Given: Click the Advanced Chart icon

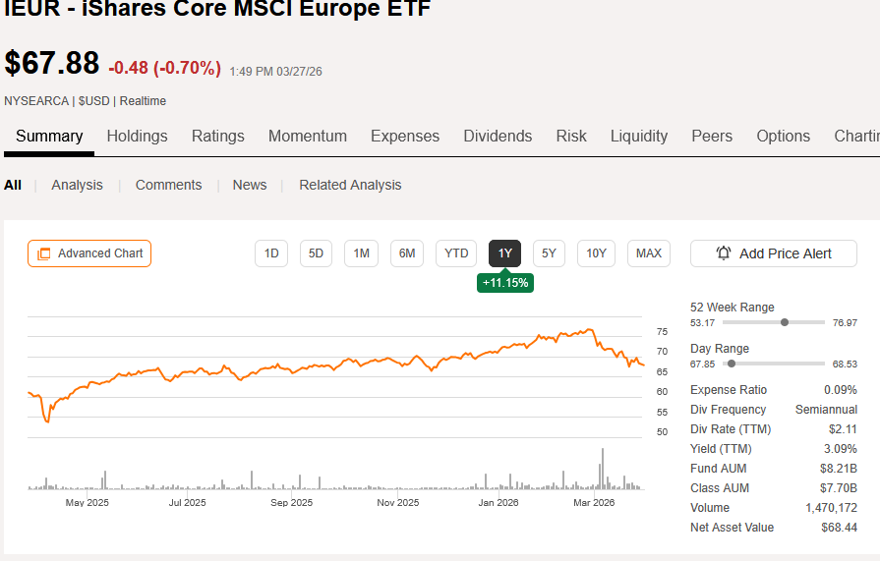Looking at the screenshot, I should point(44,253).
